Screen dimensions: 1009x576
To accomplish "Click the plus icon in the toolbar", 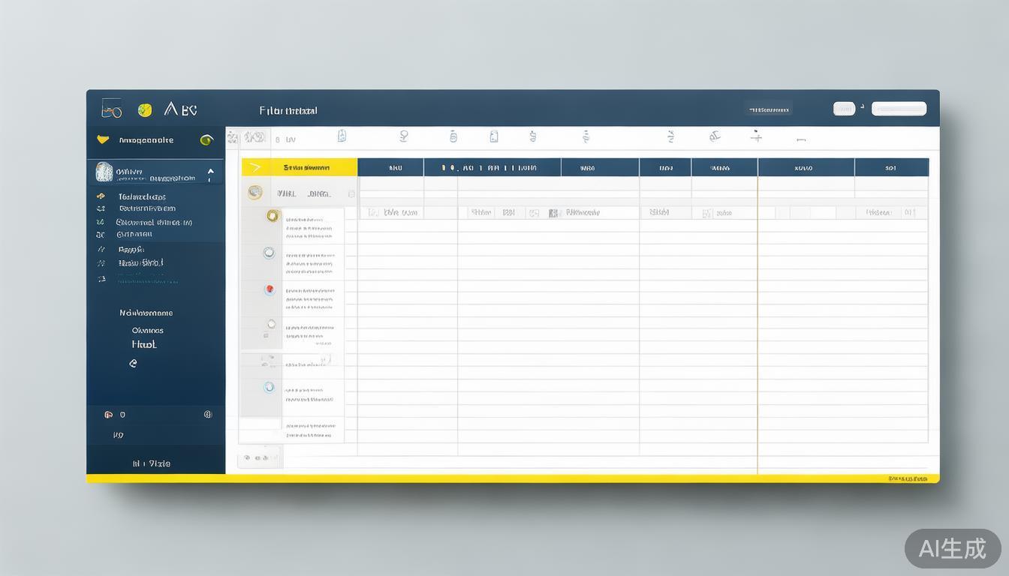I will click(x=757, y=136).
